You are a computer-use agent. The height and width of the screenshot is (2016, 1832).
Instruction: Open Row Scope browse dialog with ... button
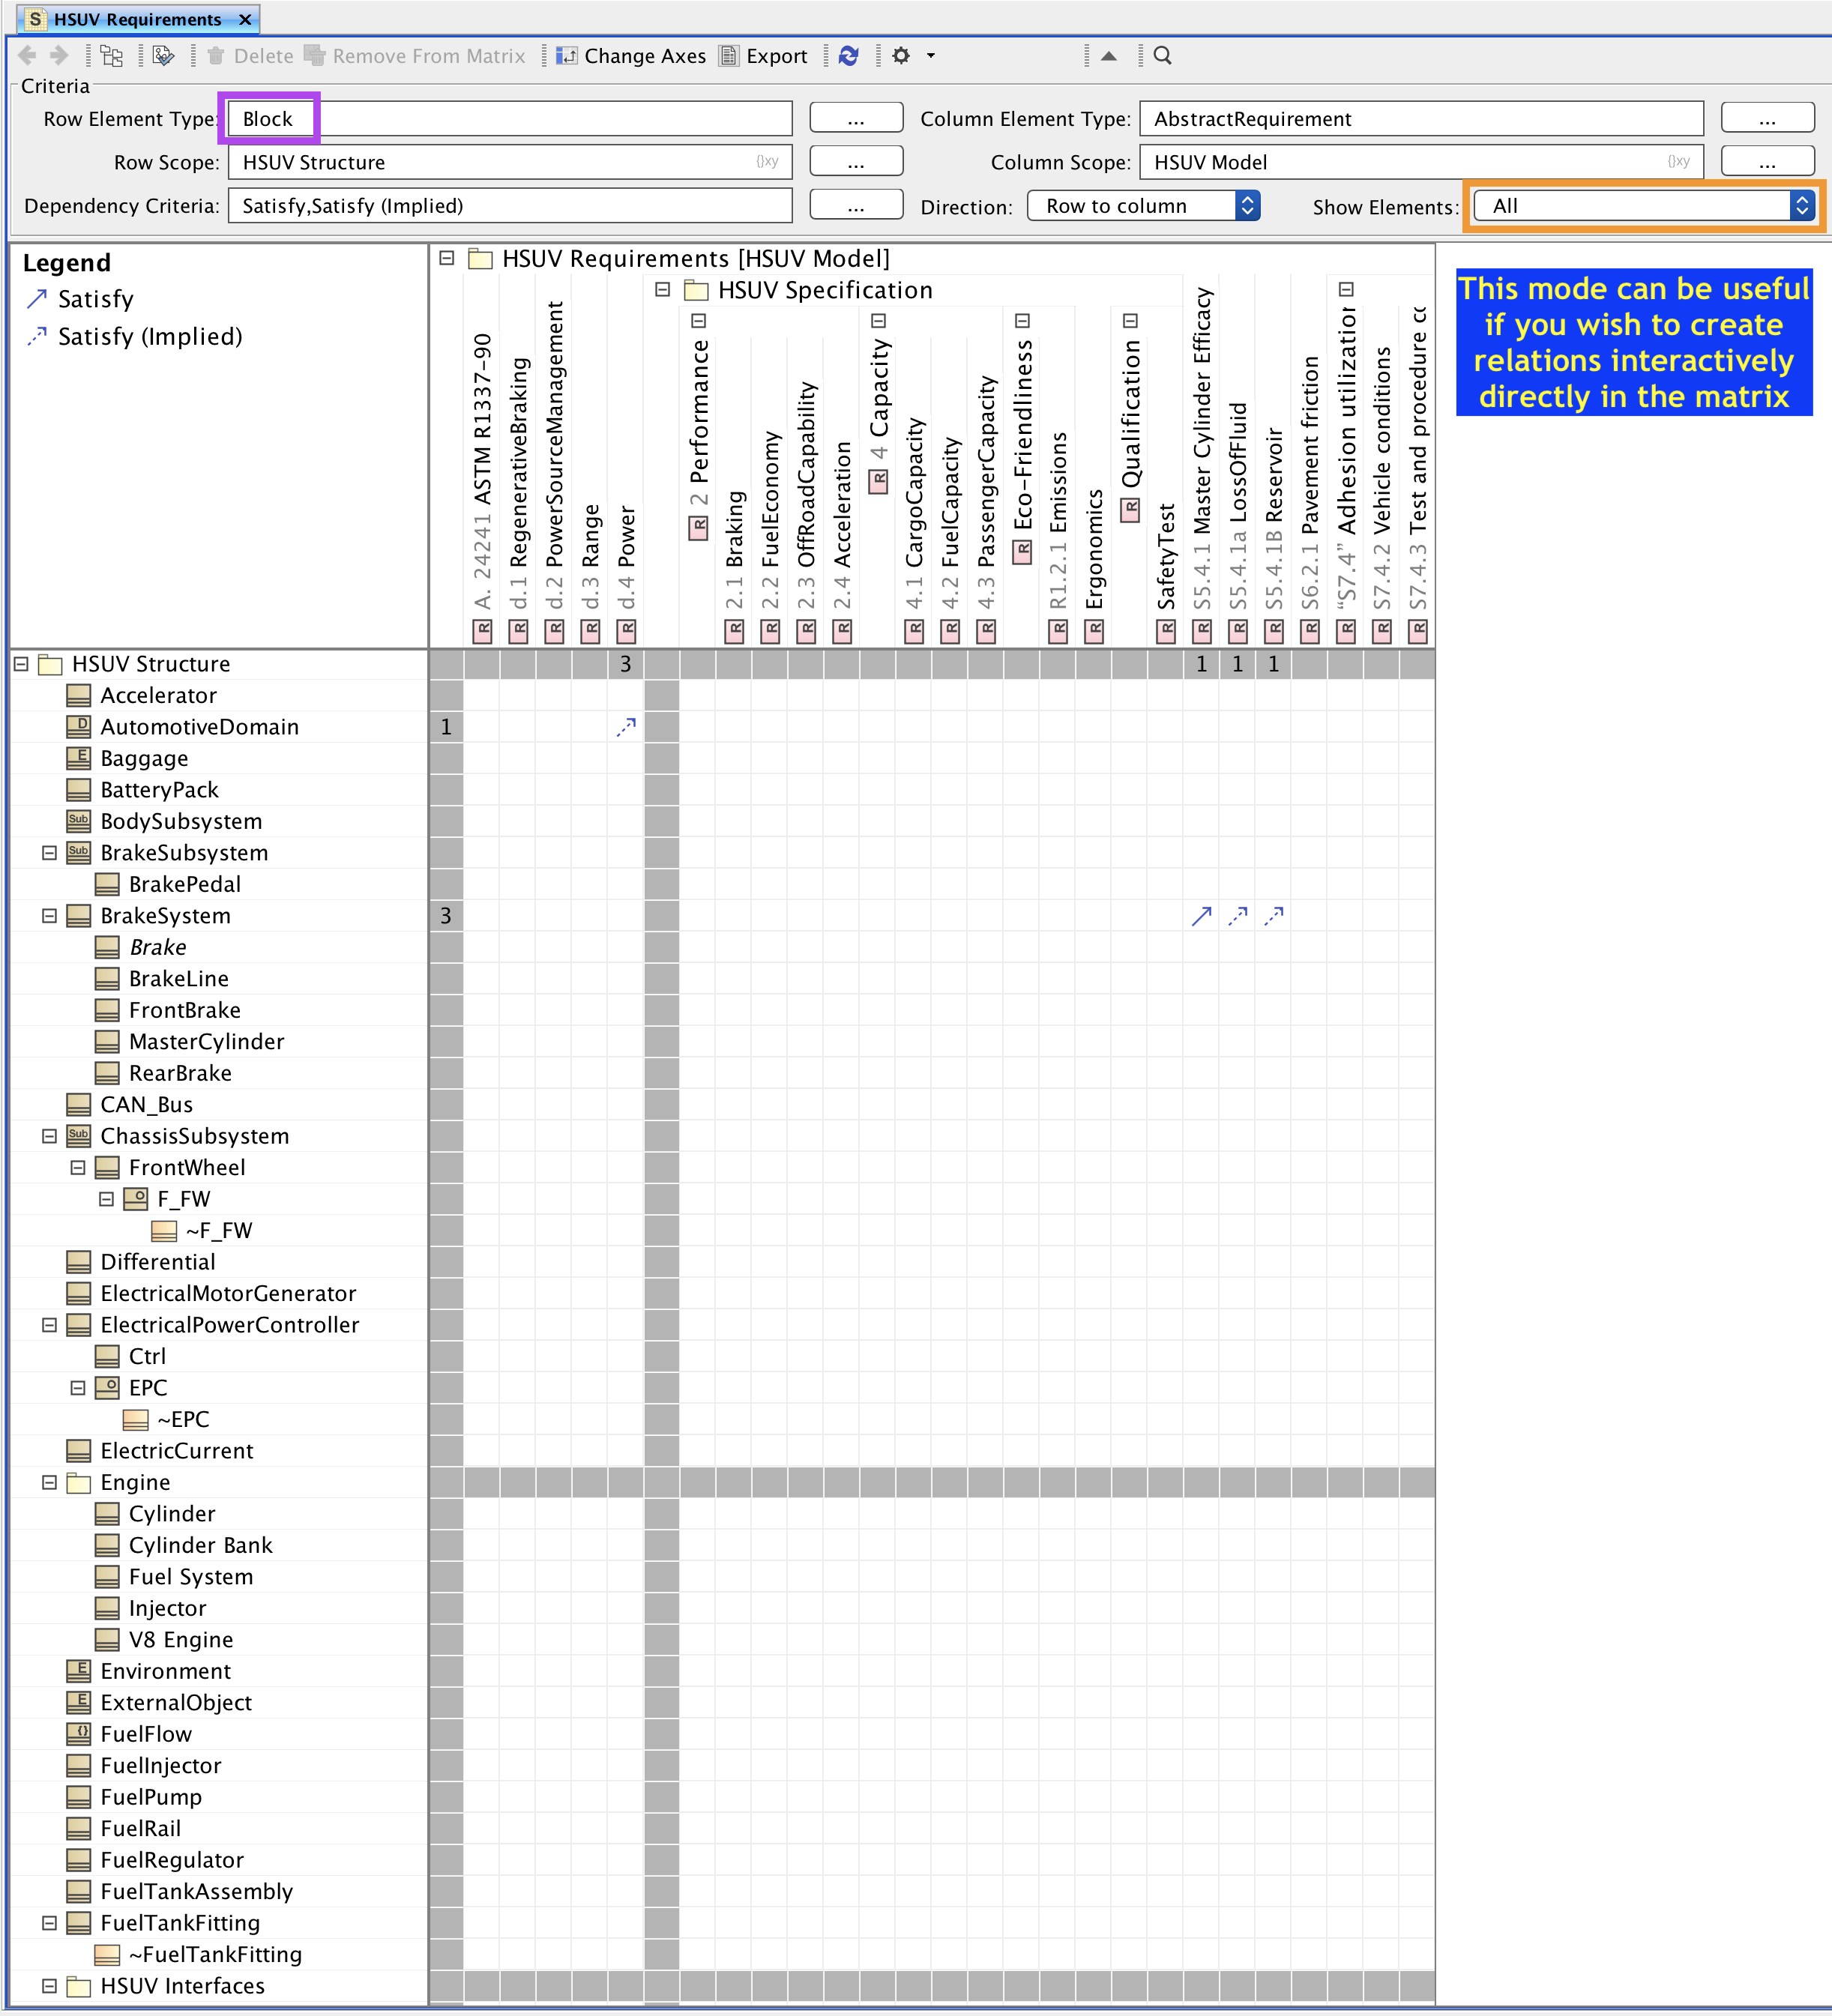(855, 161)
